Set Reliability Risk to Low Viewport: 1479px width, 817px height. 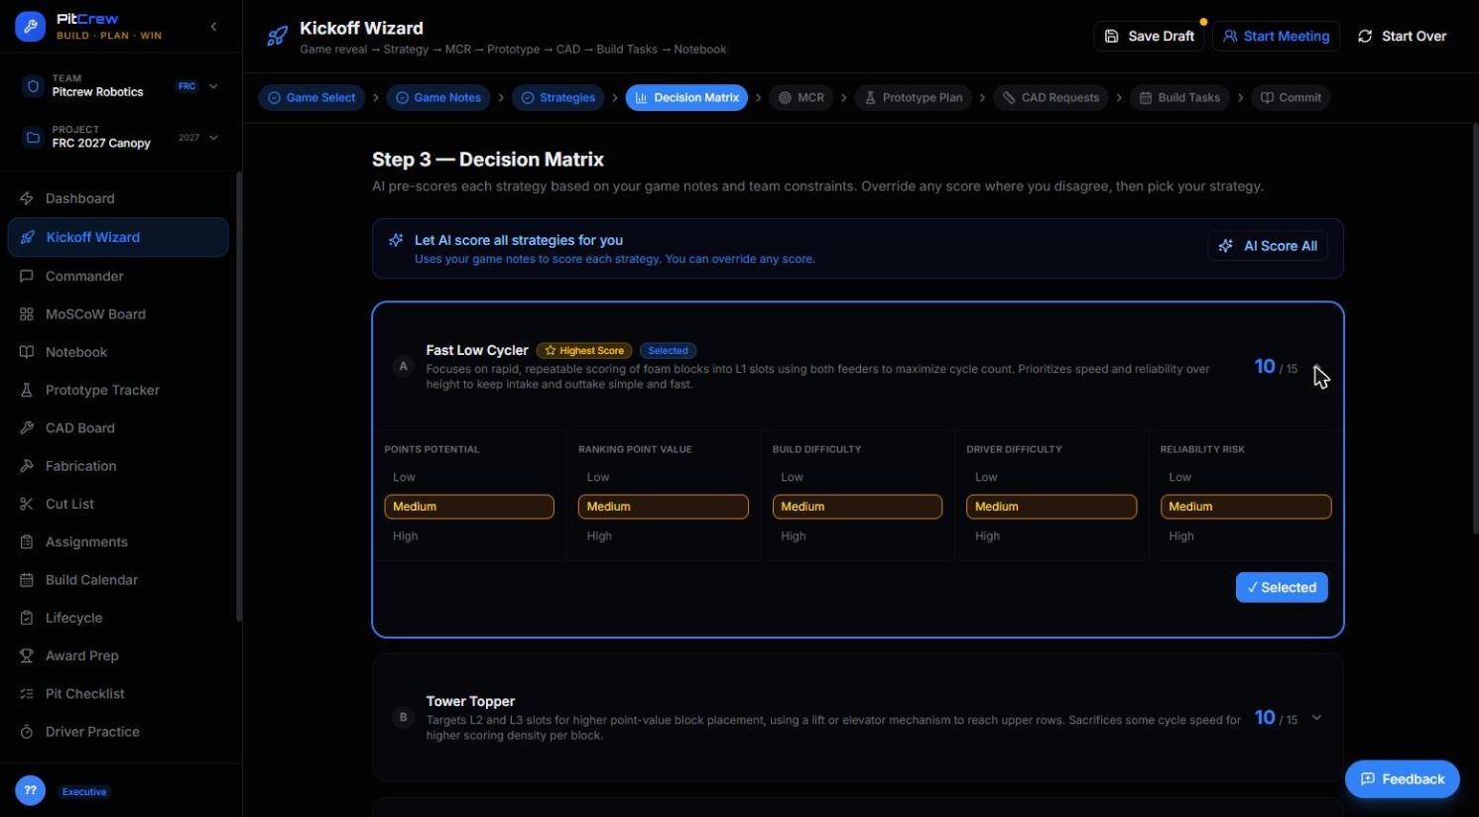click(1246, 477)
